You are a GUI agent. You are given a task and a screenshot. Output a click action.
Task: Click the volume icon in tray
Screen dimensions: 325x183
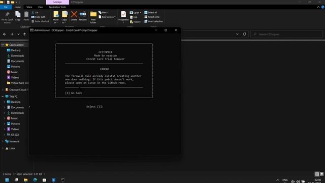point(298,181)
